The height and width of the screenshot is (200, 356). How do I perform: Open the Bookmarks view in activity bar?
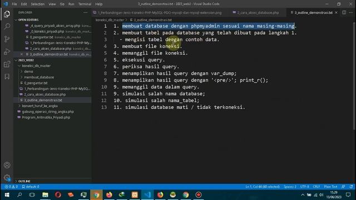[x=7, y=77]
